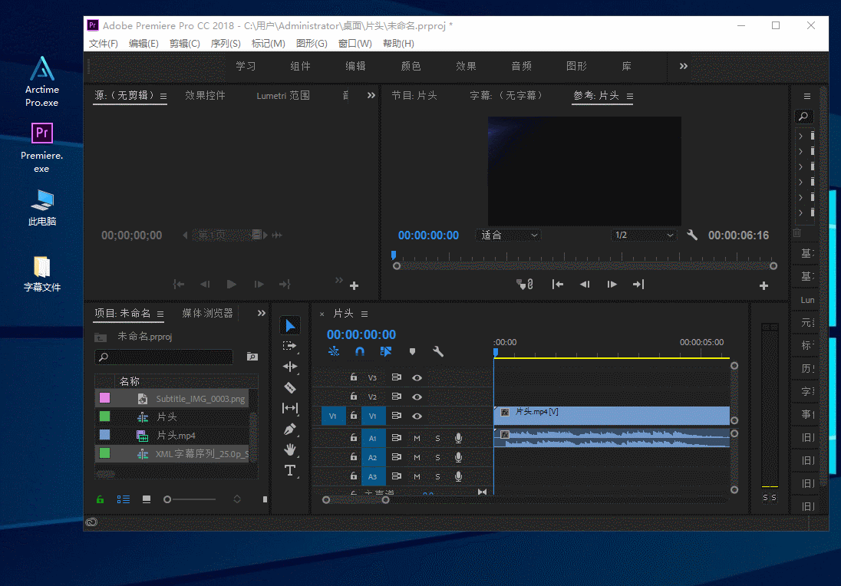Open the 文件(F) menu

click(103, 44)
